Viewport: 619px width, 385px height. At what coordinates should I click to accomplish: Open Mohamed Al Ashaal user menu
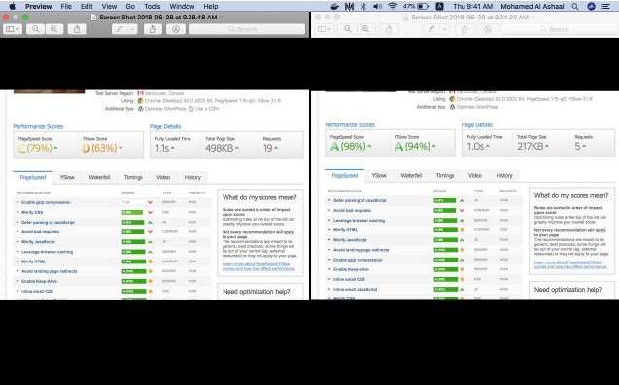[x=533, y=6]
